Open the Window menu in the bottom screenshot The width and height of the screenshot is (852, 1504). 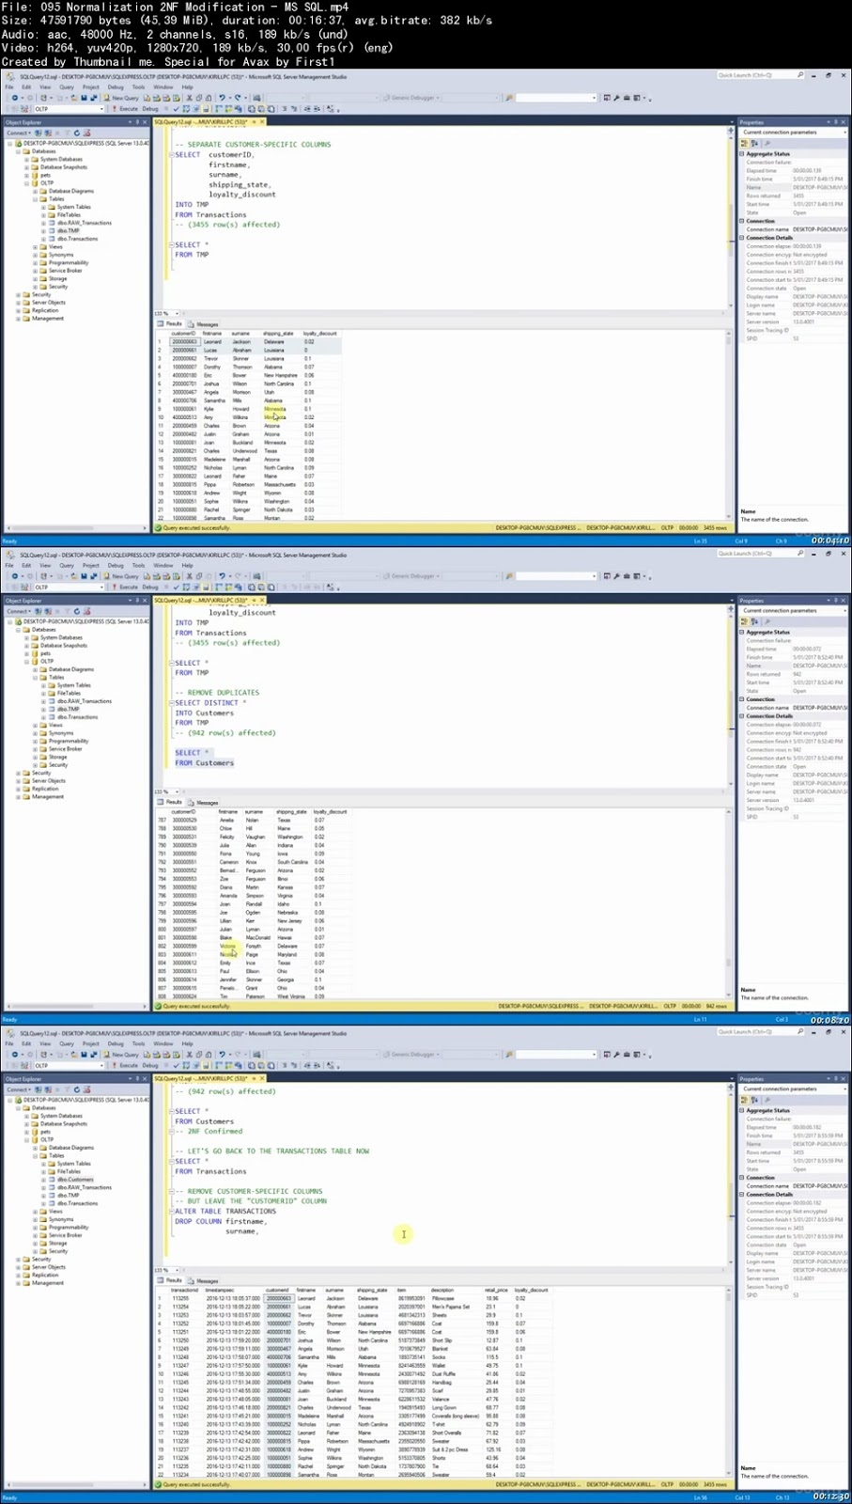pyautogui.click(x=163, y=1044)
